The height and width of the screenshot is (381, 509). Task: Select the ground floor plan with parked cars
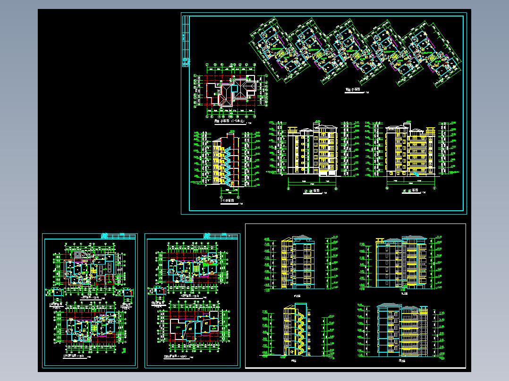tap(90, 268)
